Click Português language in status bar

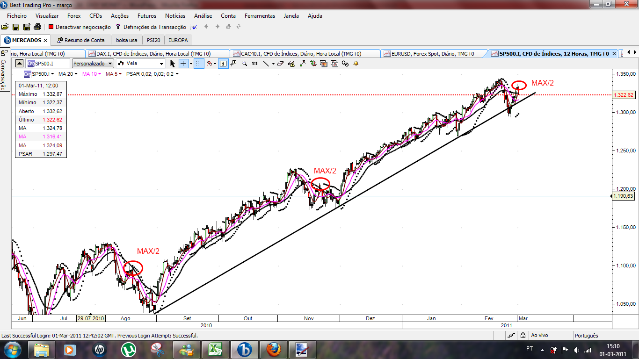point(586,335)
